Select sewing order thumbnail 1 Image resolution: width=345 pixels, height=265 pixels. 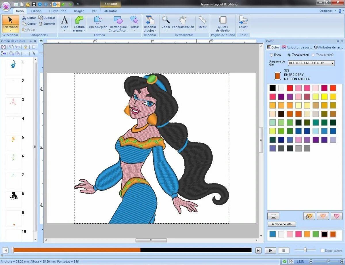click(14, 67)
